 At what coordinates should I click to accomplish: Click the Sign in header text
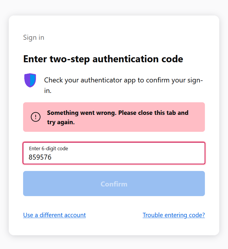point(34,38)
